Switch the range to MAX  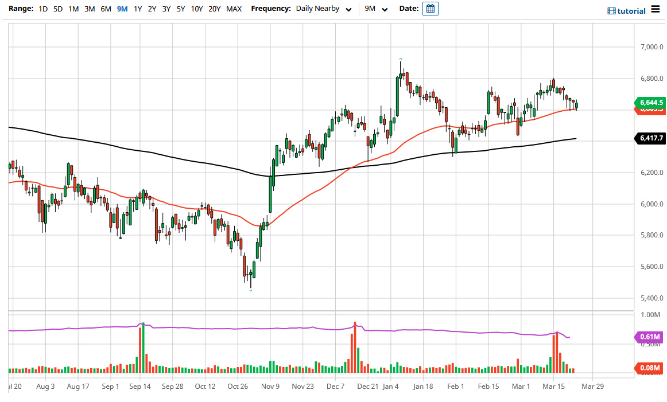(x=234, y=9)
